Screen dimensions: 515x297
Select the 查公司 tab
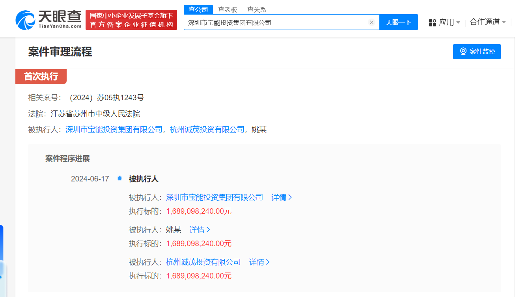pos(198,9)
